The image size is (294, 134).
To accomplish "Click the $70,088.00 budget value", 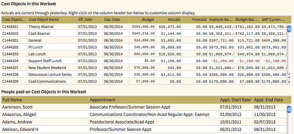I will pyautogui.click(x=144, y=68).
